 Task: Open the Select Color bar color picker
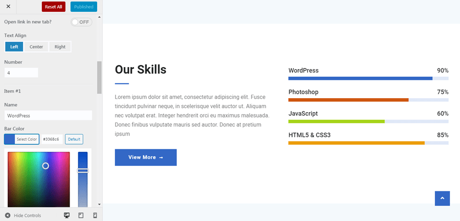click(x=21, y=139)
